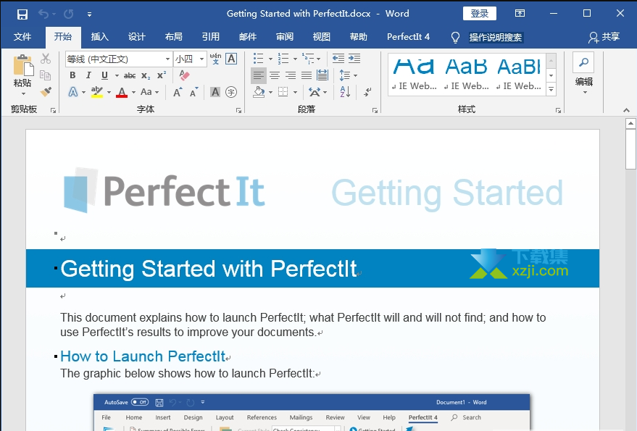Click the 粘贴 paste icon
The height and width of the screenshot is (431, 637).
pyautogui.click(x=22, y=65)
